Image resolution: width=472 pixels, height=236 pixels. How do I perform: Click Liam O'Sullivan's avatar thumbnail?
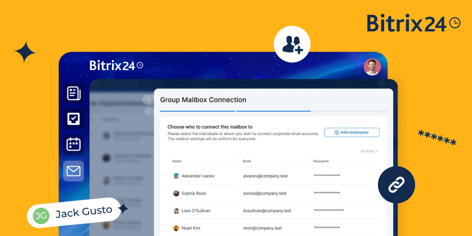point(176,211)
